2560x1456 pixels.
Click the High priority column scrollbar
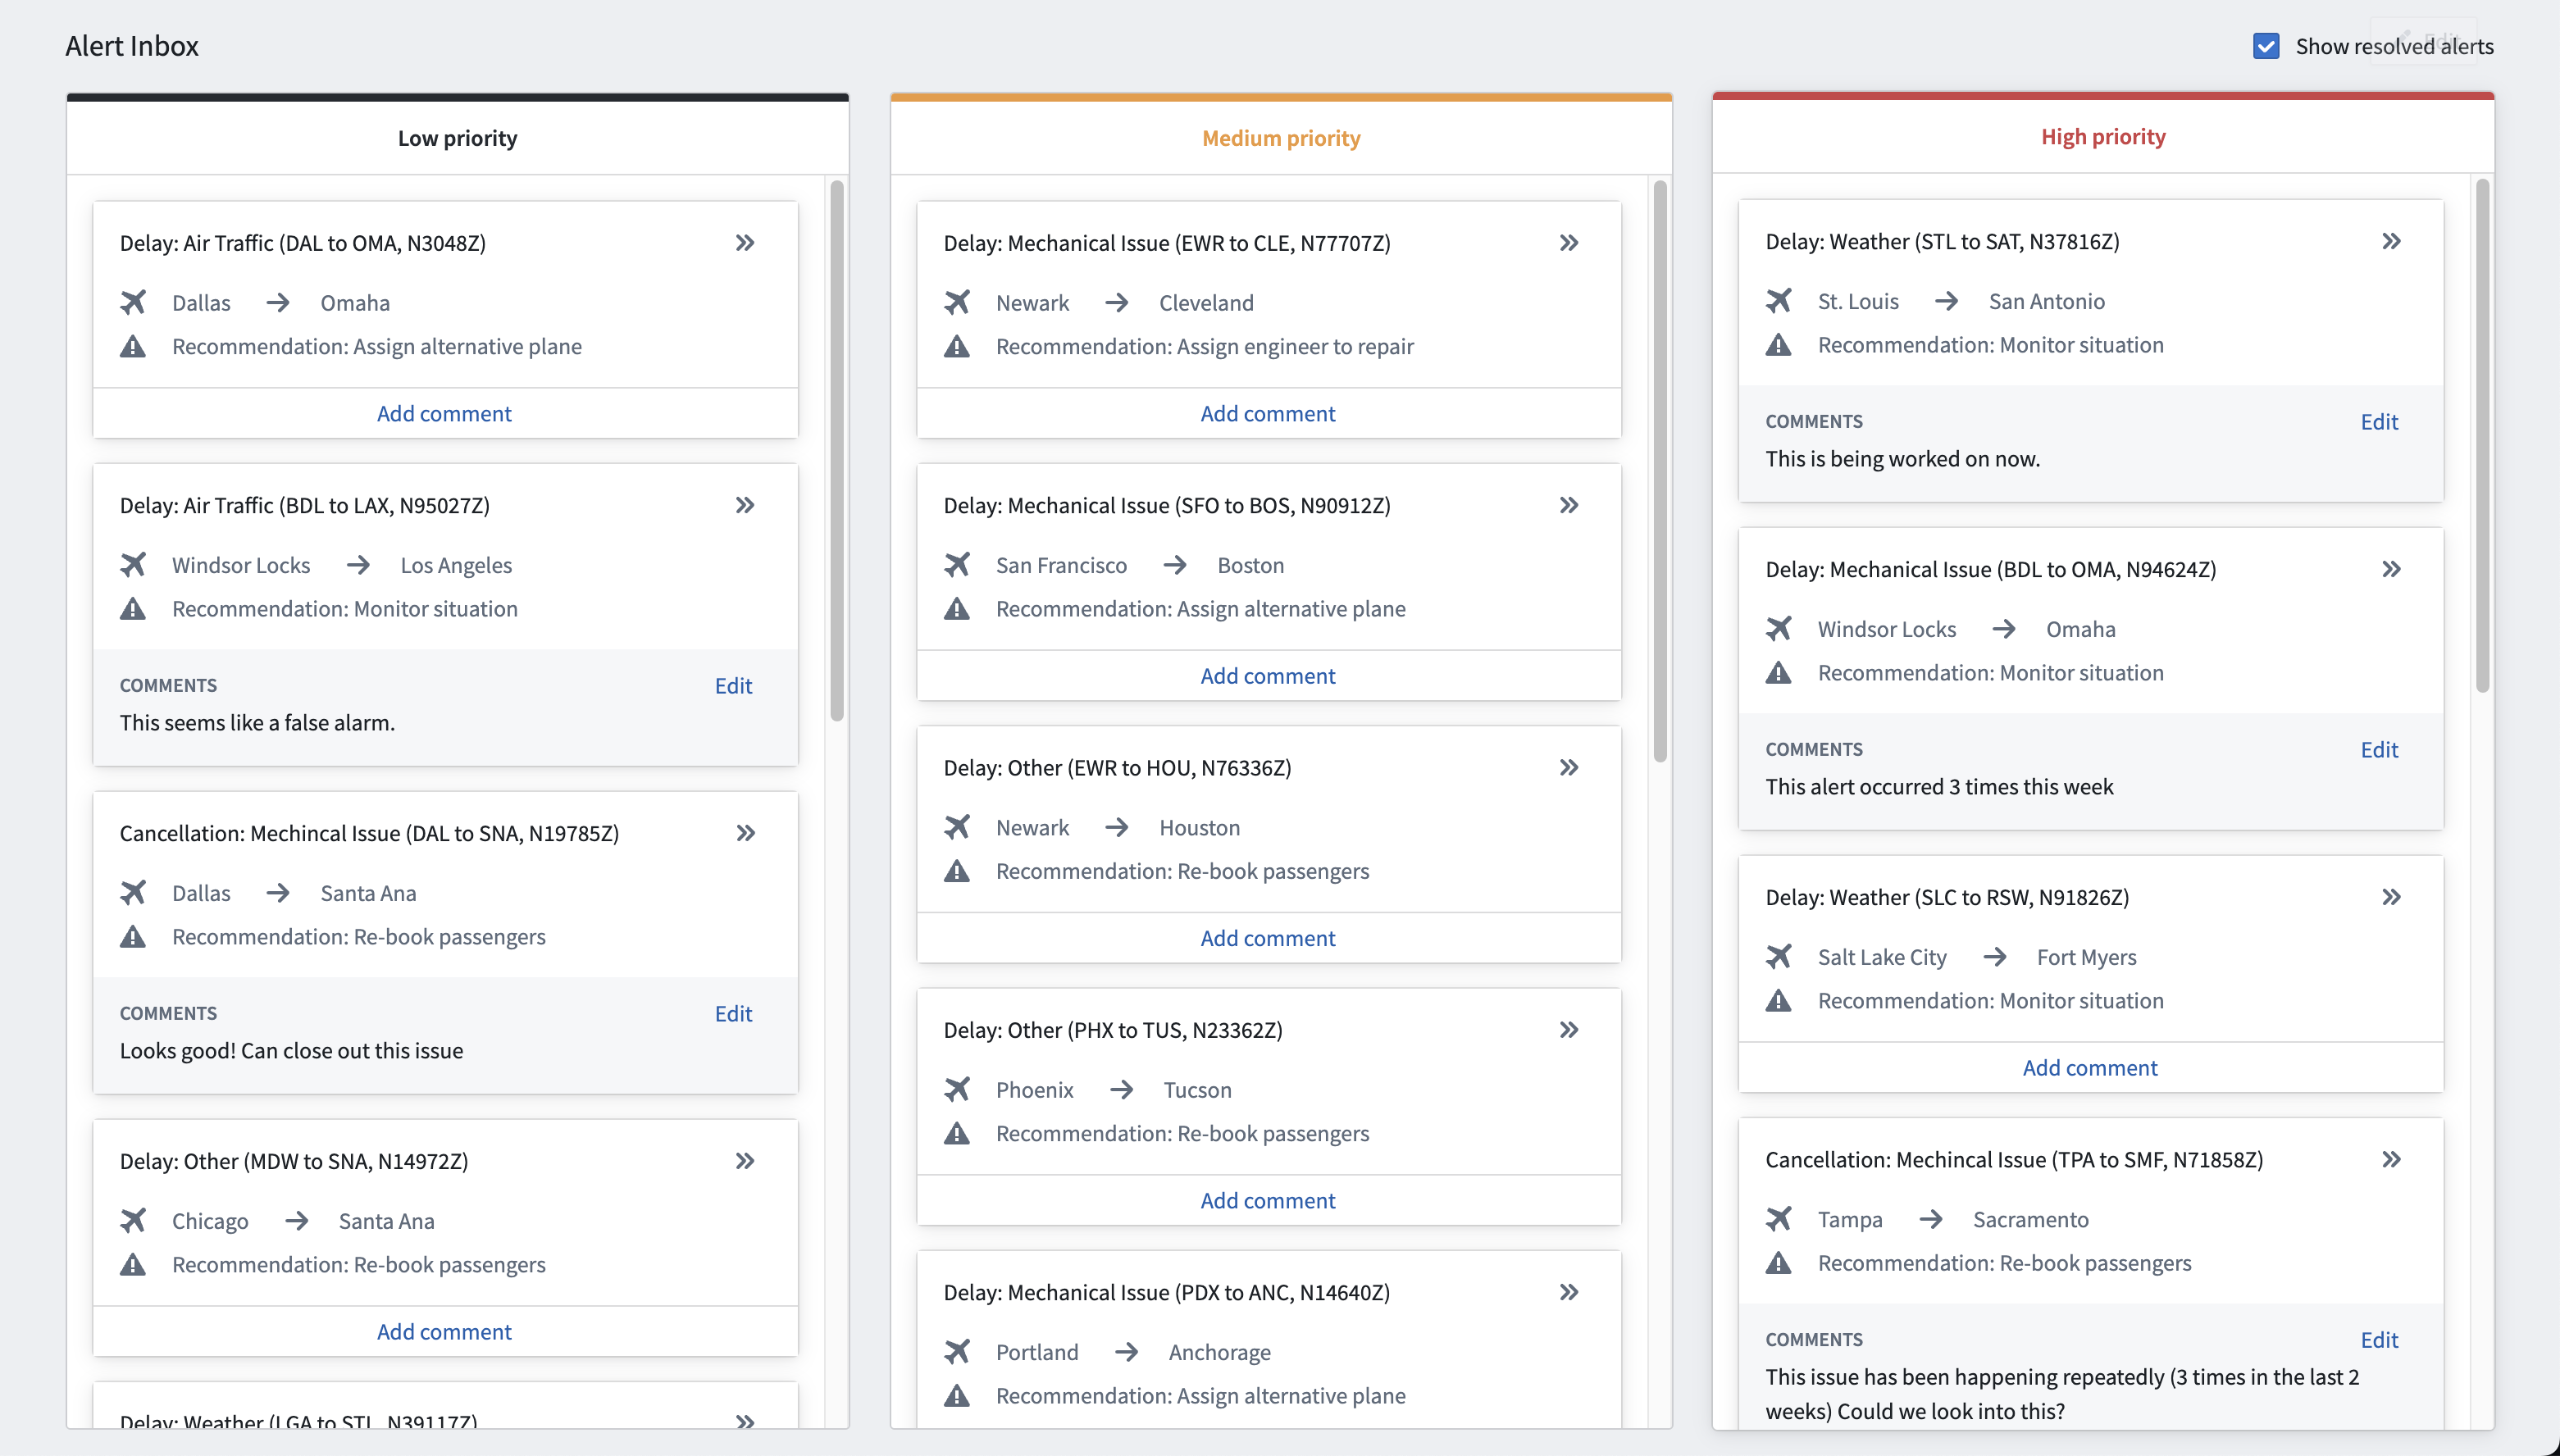click(2482, 436)
